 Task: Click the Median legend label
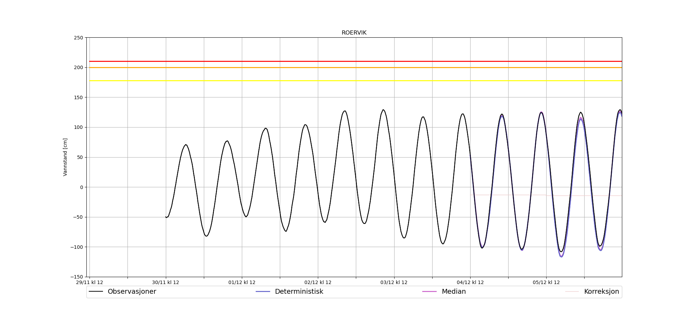pos(454,292)
